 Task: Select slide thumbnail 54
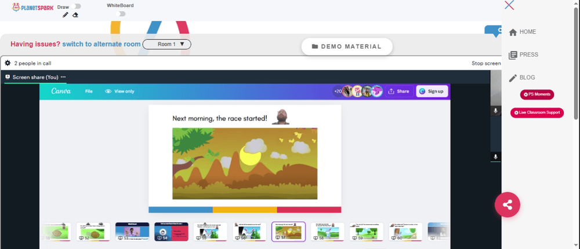pos(171,232)
